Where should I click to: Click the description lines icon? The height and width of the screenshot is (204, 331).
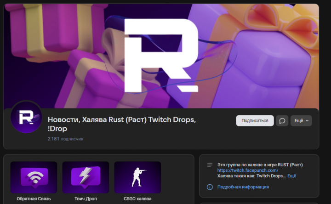coord(210,165)
